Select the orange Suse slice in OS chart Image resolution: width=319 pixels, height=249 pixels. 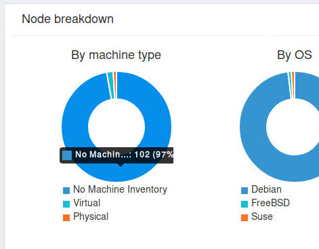293,85
